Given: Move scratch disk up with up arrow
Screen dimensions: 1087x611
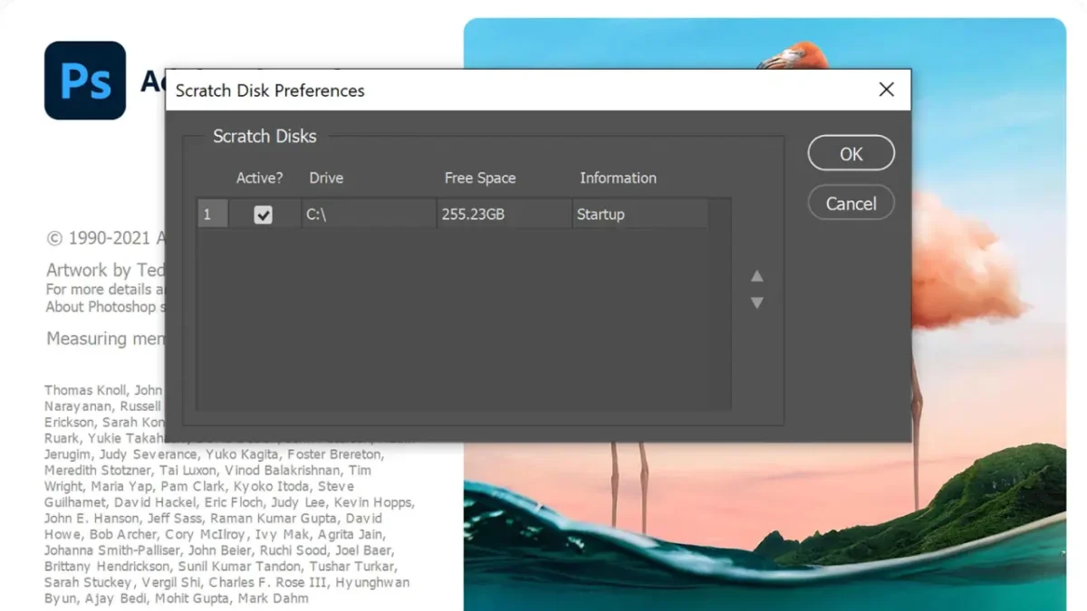Looking at the screenshot, I should click(757, 276).
